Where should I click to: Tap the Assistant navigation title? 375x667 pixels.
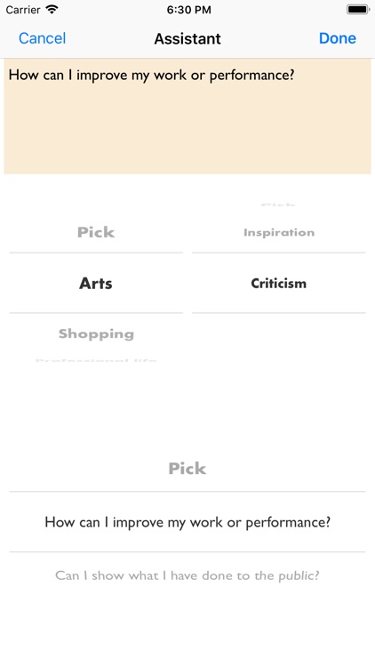(x=187, y=39)
